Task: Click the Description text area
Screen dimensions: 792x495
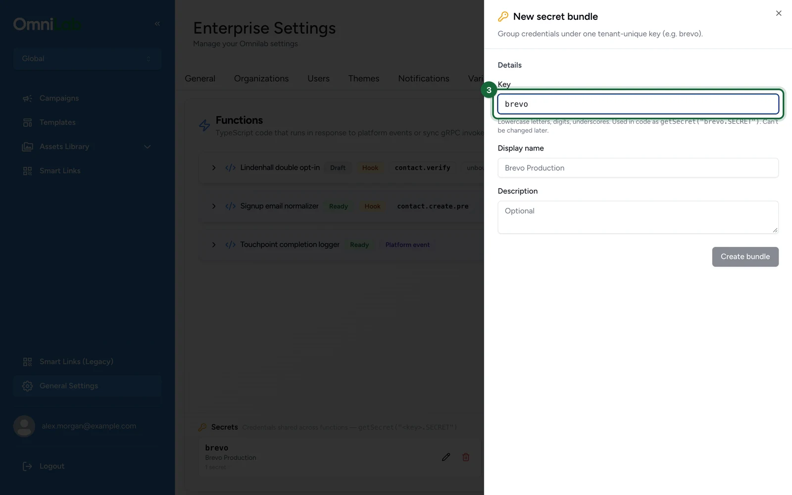Action: (638, 217)
